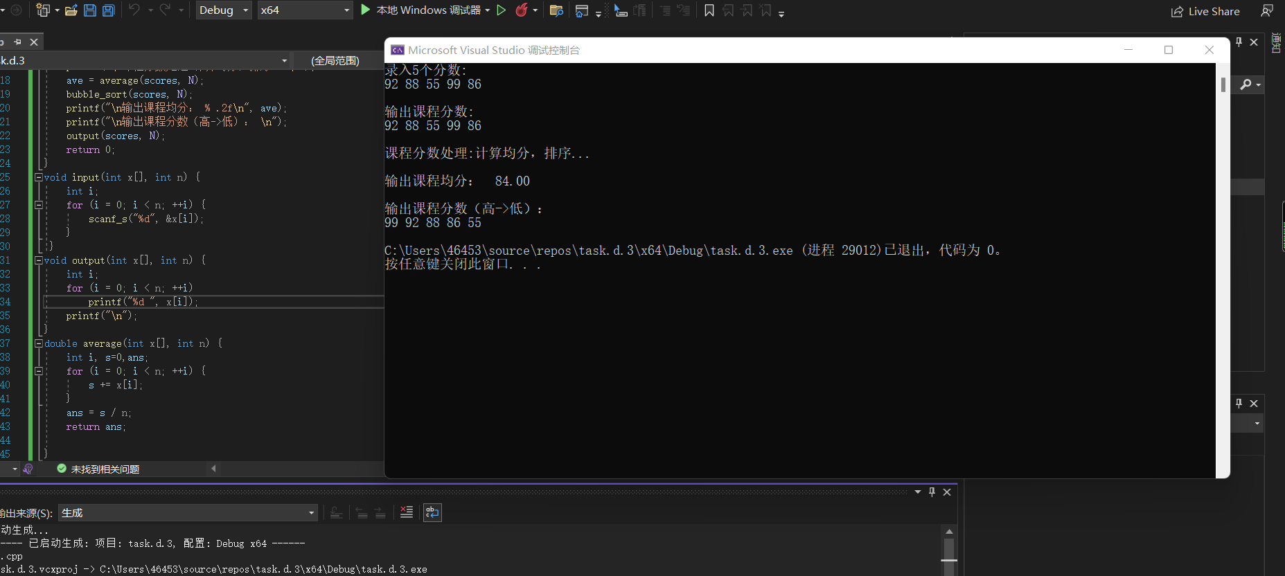
Task: Open the x64 platform dropdown
Action: click(x=305, y=10)
